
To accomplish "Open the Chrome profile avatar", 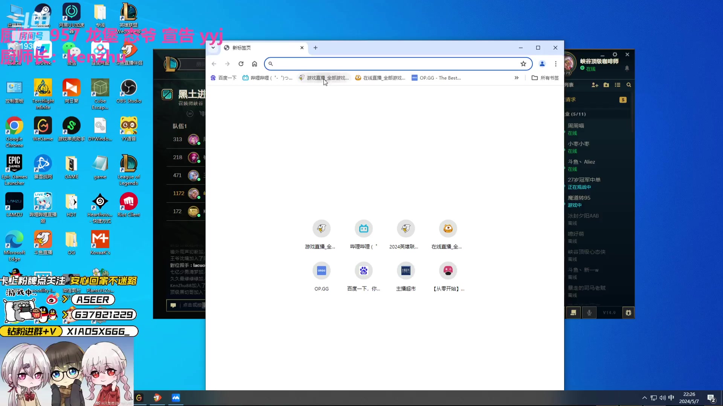I will coord(542,64).
